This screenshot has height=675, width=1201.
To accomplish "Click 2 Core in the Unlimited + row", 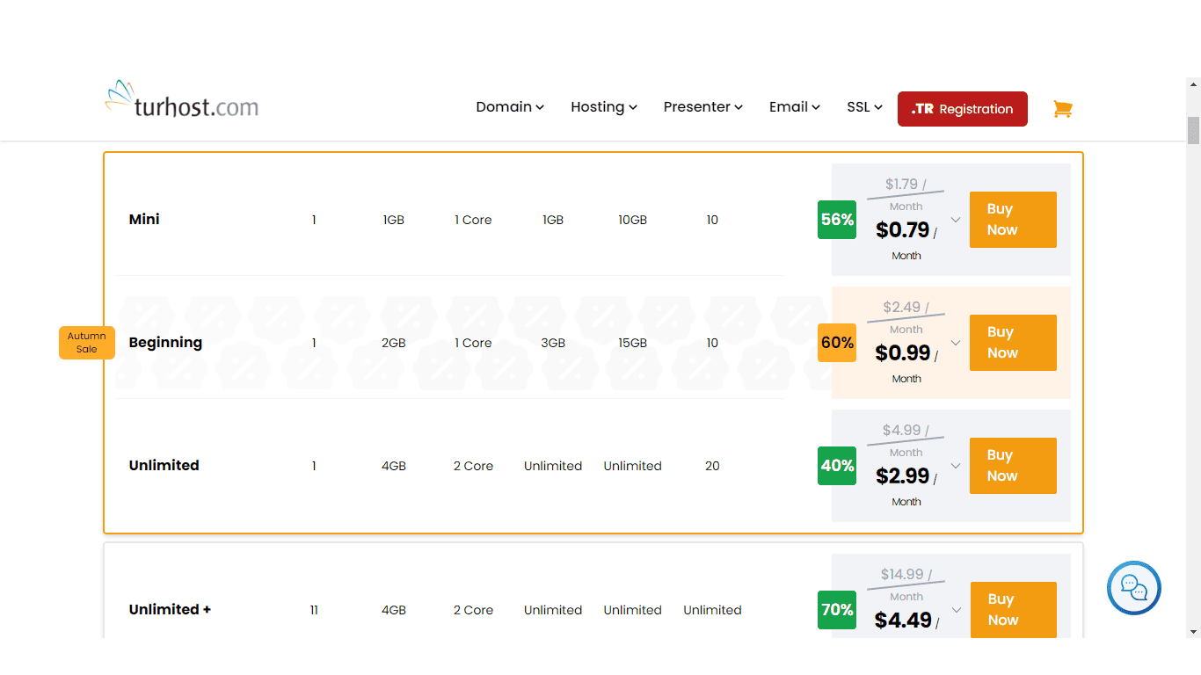I will (x=473, y=610).
